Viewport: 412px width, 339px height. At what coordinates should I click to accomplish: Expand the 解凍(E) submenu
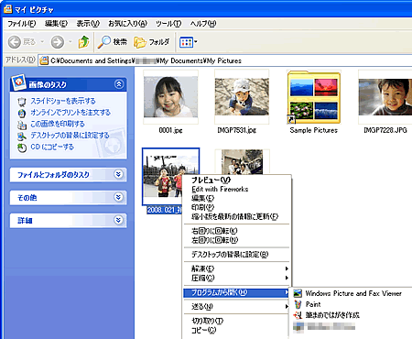pos(236,268)
